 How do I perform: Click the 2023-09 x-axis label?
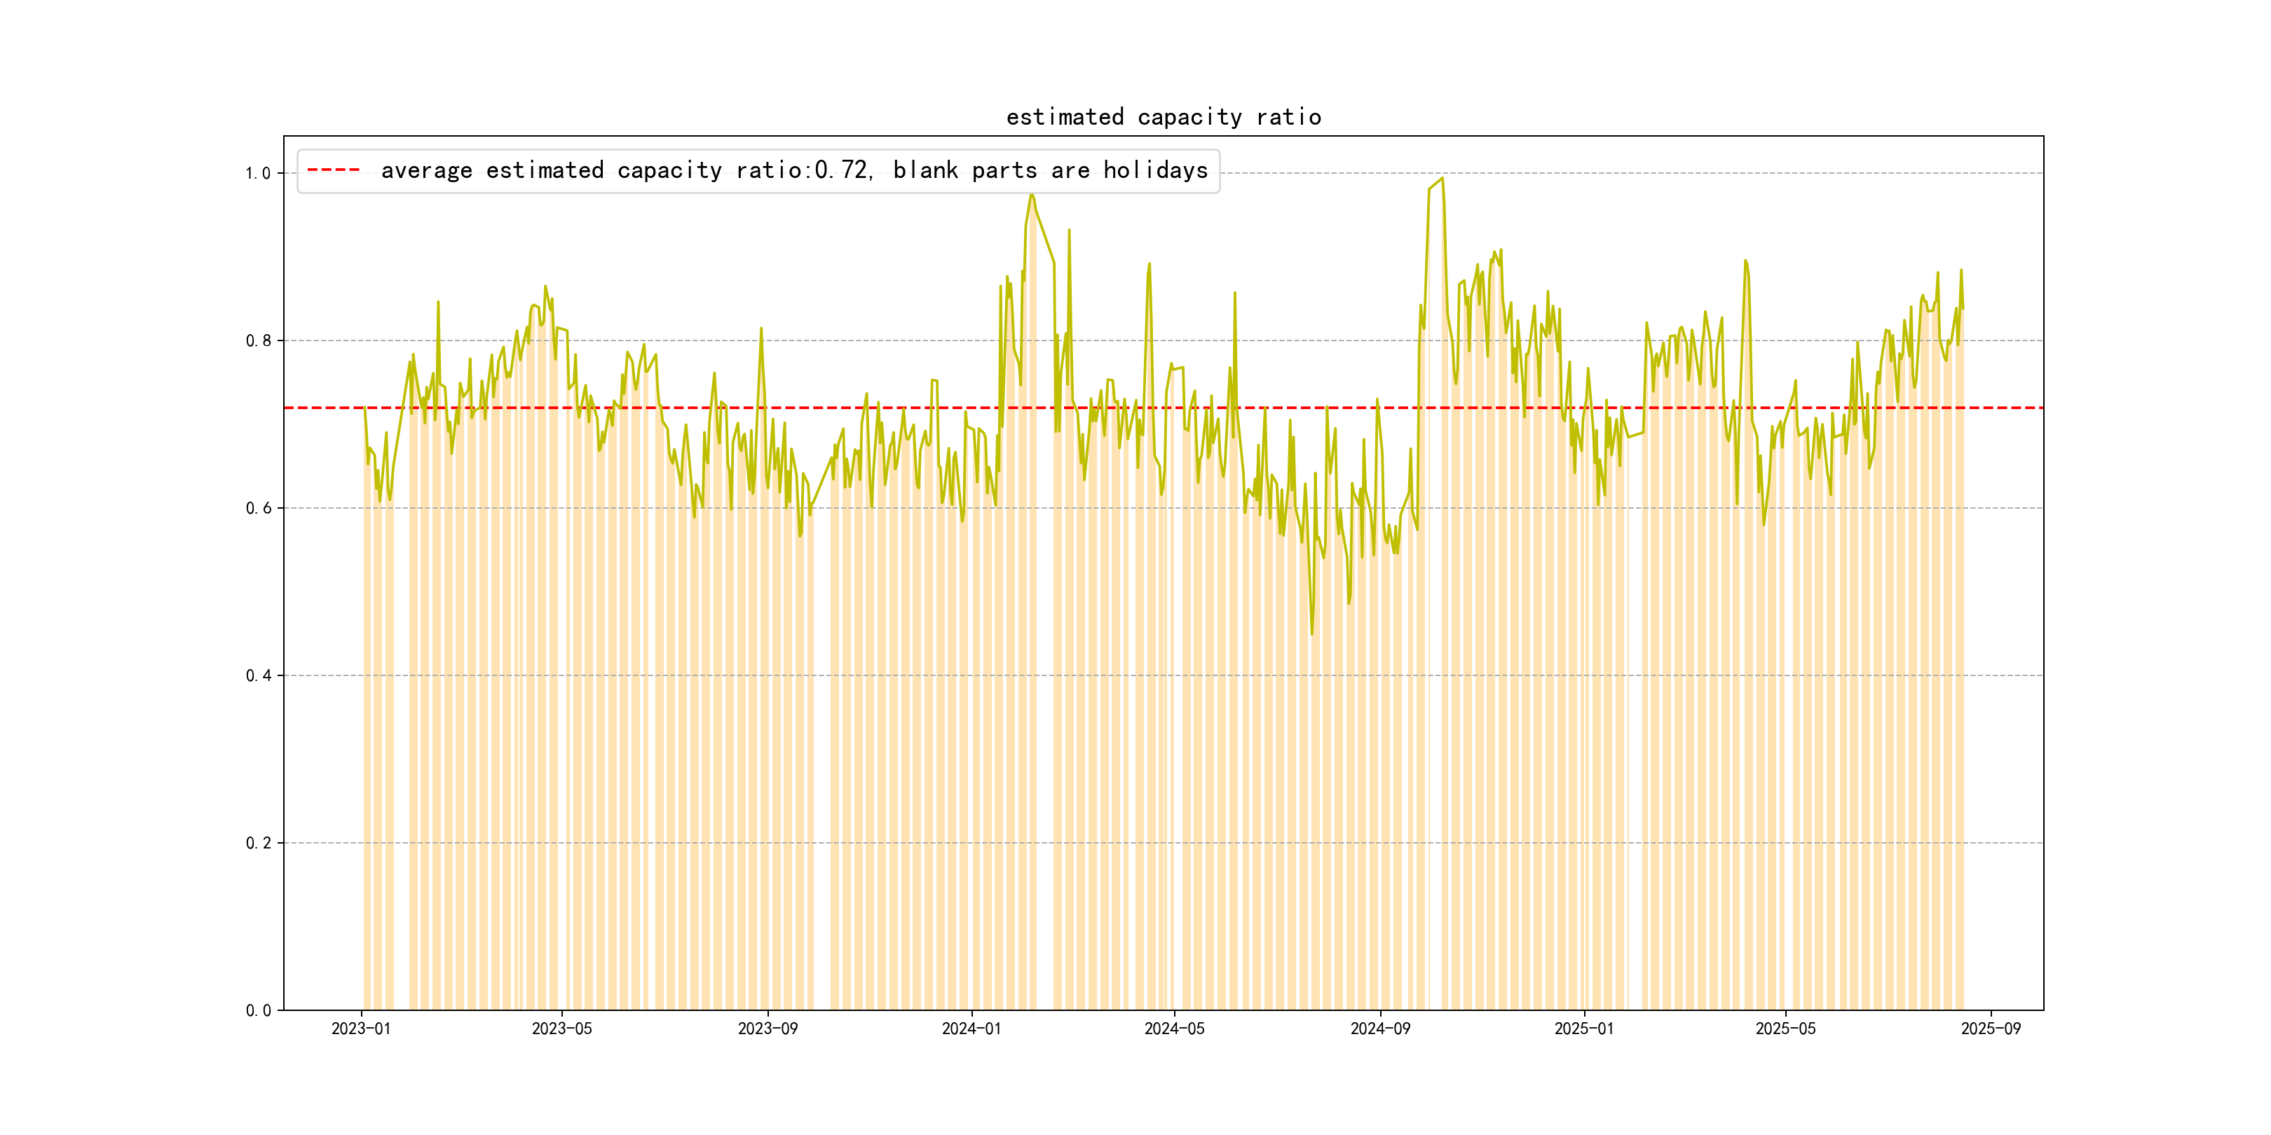click(x=767, y=1029)
